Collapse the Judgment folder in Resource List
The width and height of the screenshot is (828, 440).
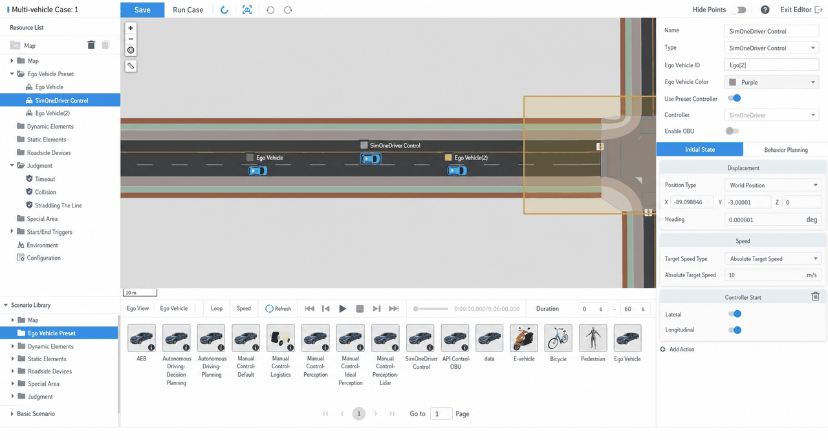tap(12, 165)
